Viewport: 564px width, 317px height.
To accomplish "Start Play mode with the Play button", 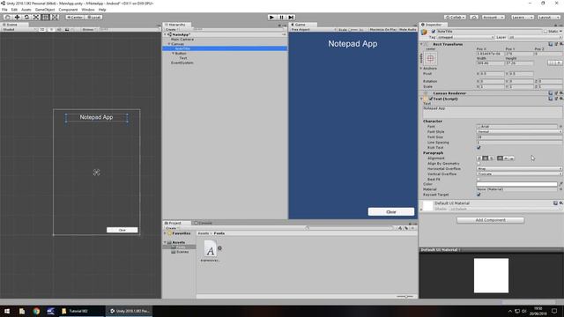I will [x=272, y=18].
